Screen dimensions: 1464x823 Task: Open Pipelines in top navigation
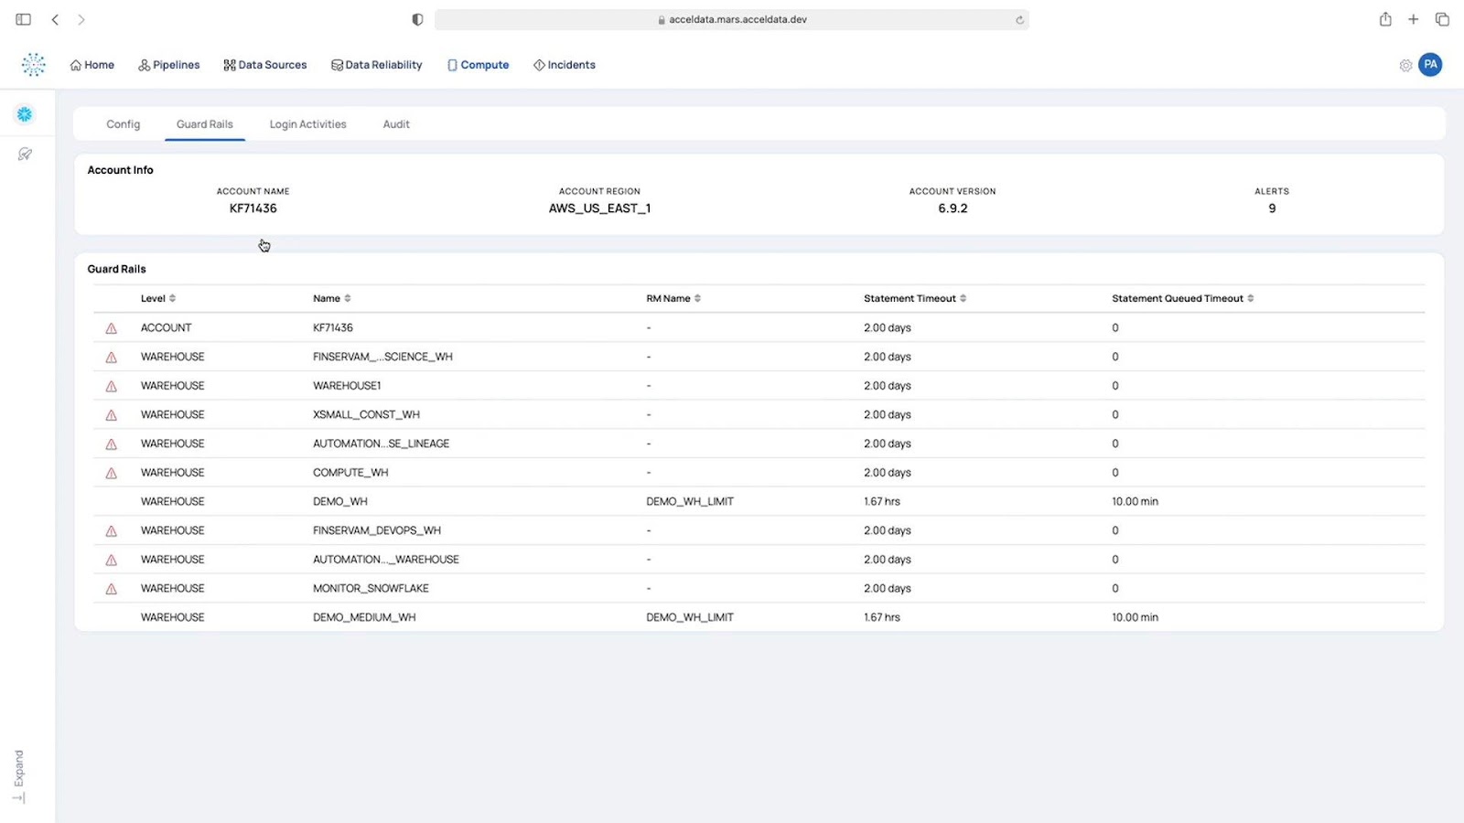click(x=169, y=65)
